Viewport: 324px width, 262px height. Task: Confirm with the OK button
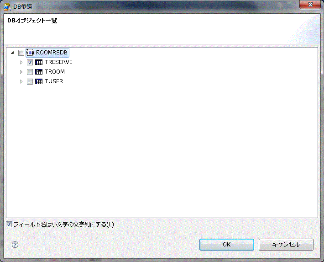pyautogui.click(x=227, y=245)
